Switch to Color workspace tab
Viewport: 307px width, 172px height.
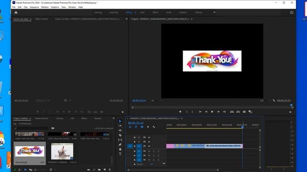point(142,12)
